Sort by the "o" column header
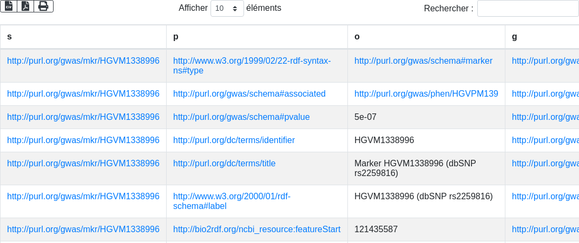579x243 pixels. [x=357, y=37]
